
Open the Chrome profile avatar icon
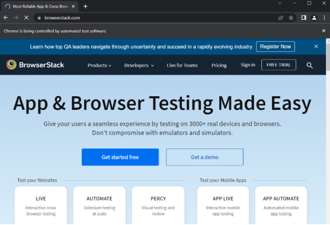click(x=314, y=17)
